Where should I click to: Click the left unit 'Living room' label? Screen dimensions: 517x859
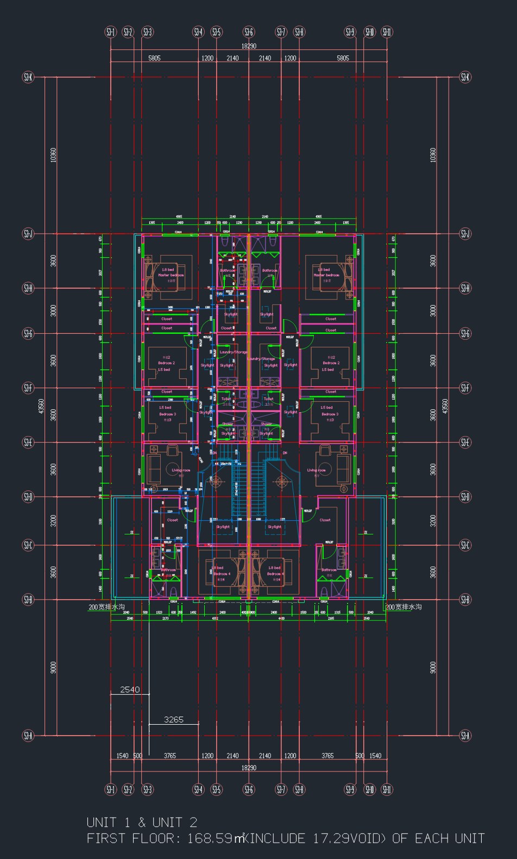coord(181,470)
